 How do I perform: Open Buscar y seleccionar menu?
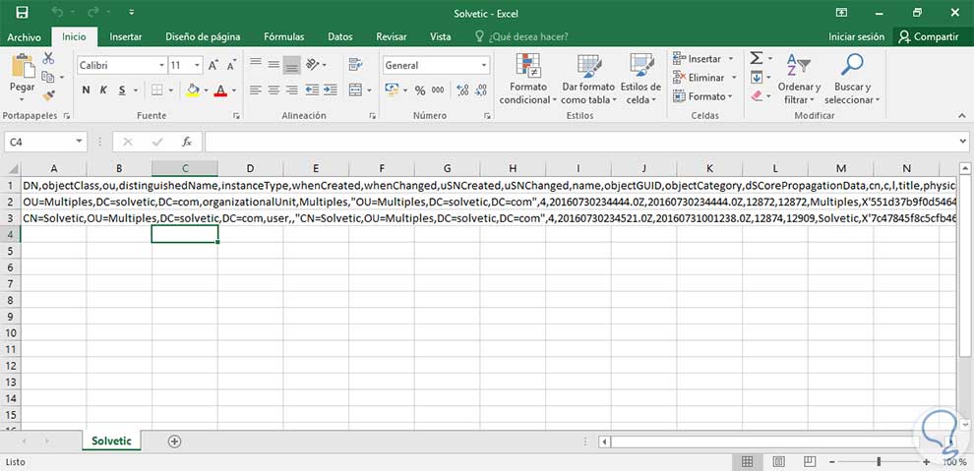tap(852, 79)
